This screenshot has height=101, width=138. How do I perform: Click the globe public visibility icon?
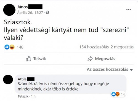pos(47,12)
